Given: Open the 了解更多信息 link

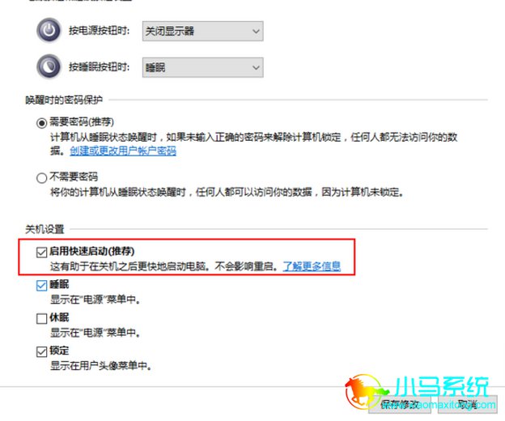Looking at the screenshot, I should click(x=312, y=266).
